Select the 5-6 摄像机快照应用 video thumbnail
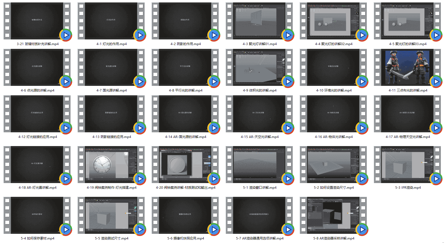 pyautogui.click(x=185, y=215)
